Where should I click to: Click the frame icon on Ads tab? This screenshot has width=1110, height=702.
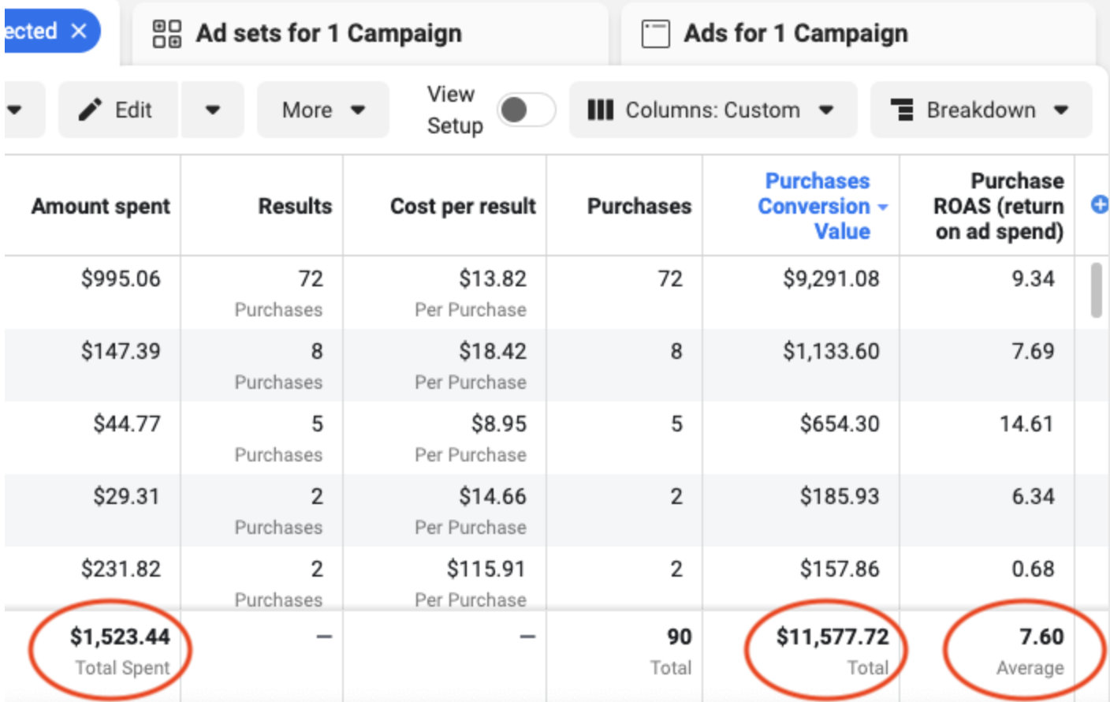click(654, 33)
